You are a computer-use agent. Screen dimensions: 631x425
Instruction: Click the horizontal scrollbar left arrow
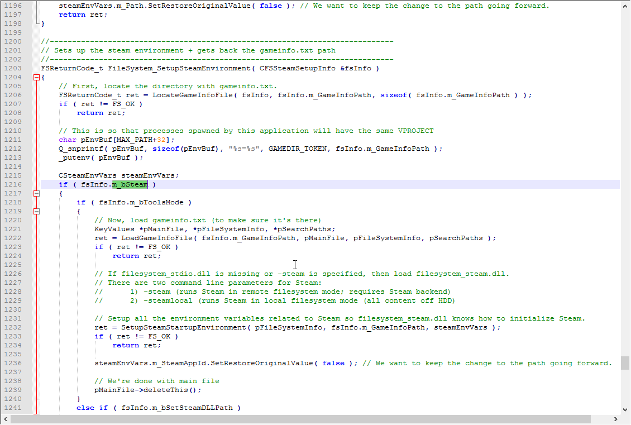coord(5,419)
